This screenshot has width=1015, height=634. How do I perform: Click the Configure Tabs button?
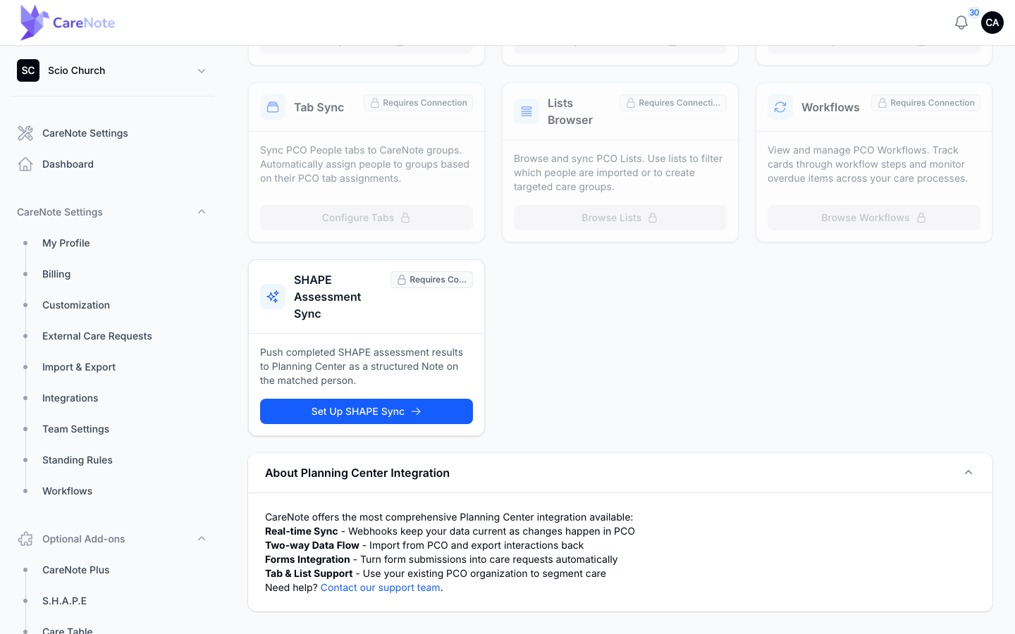click(x=367, y=218)
